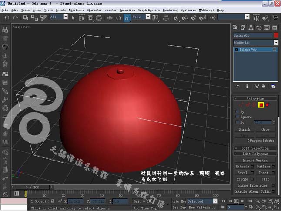Image resolution: width=281 pixels, height=211 pixels.
Task: Open the Character menu
Action: 94,10
